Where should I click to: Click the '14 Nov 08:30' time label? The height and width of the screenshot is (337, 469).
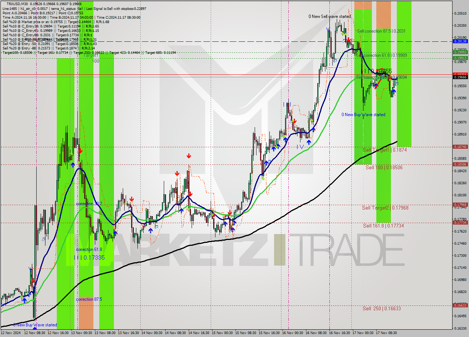tap(175, 333)
